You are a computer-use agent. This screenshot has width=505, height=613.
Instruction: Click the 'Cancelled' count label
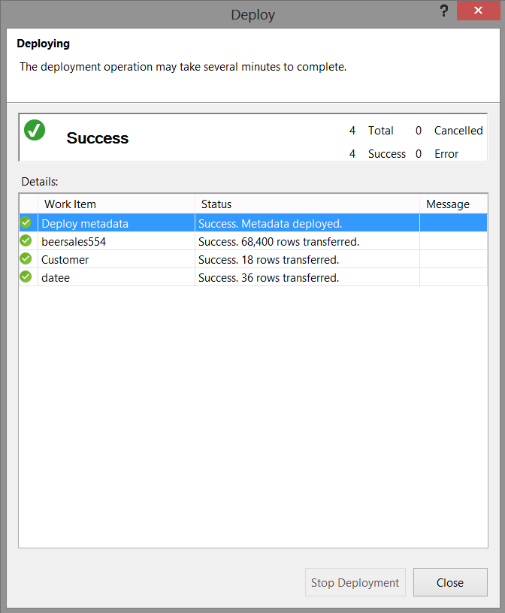click(458, 131)
